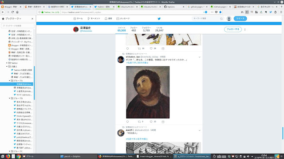Open a new browser tab
284x159 pixels.
(x=281, y=7)
